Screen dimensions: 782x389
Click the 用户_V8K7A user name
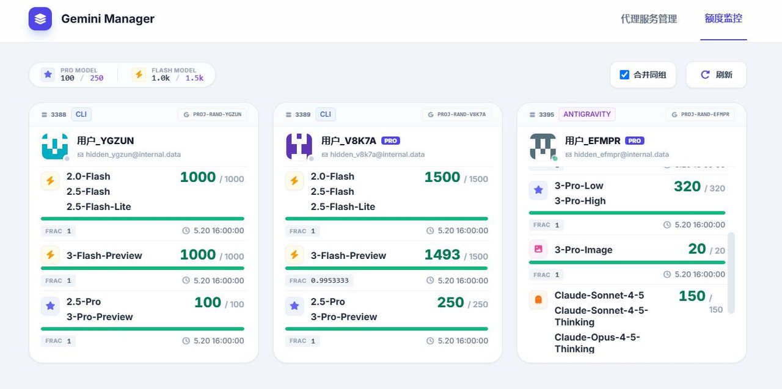coord(349,140)
